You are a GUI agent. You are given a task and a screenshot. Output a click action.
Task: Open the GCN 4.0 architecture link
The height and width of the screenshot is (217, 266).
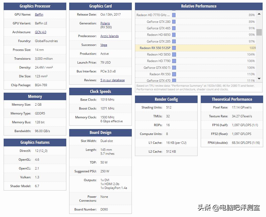[x=41, y=32]
